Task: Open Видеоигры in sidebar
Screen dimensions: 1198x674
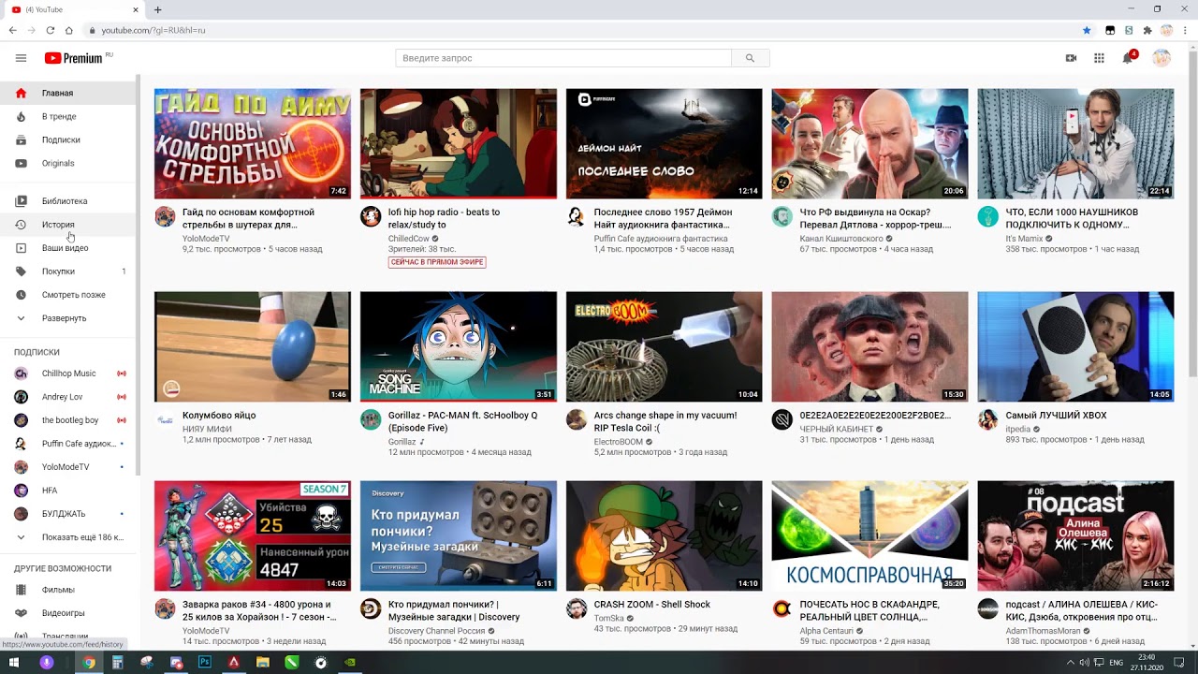Action: [x=67, y=613]
